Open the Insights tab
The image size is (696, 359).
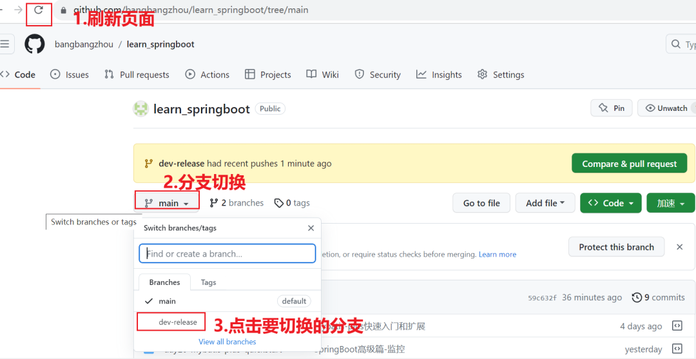click(439, 75)
